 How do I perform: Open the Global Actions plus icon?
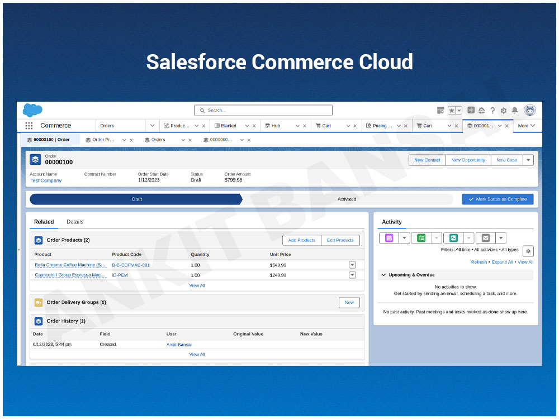(471, 110)
